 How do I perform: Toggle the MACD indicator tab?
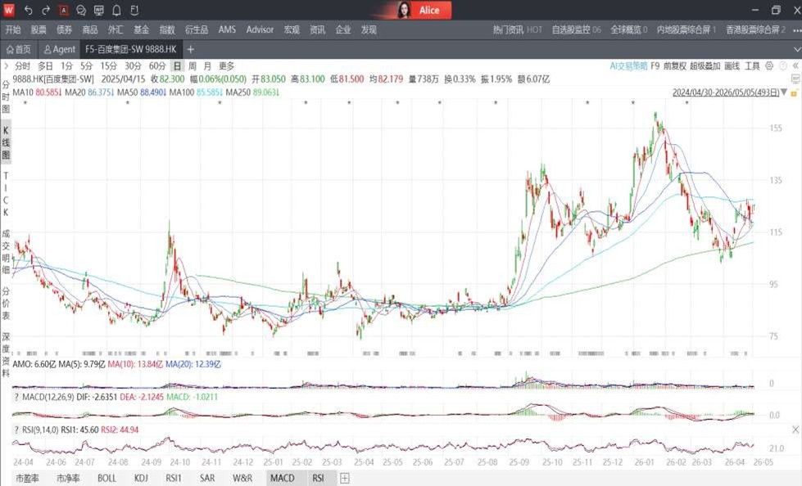click(x=282, y=479)
